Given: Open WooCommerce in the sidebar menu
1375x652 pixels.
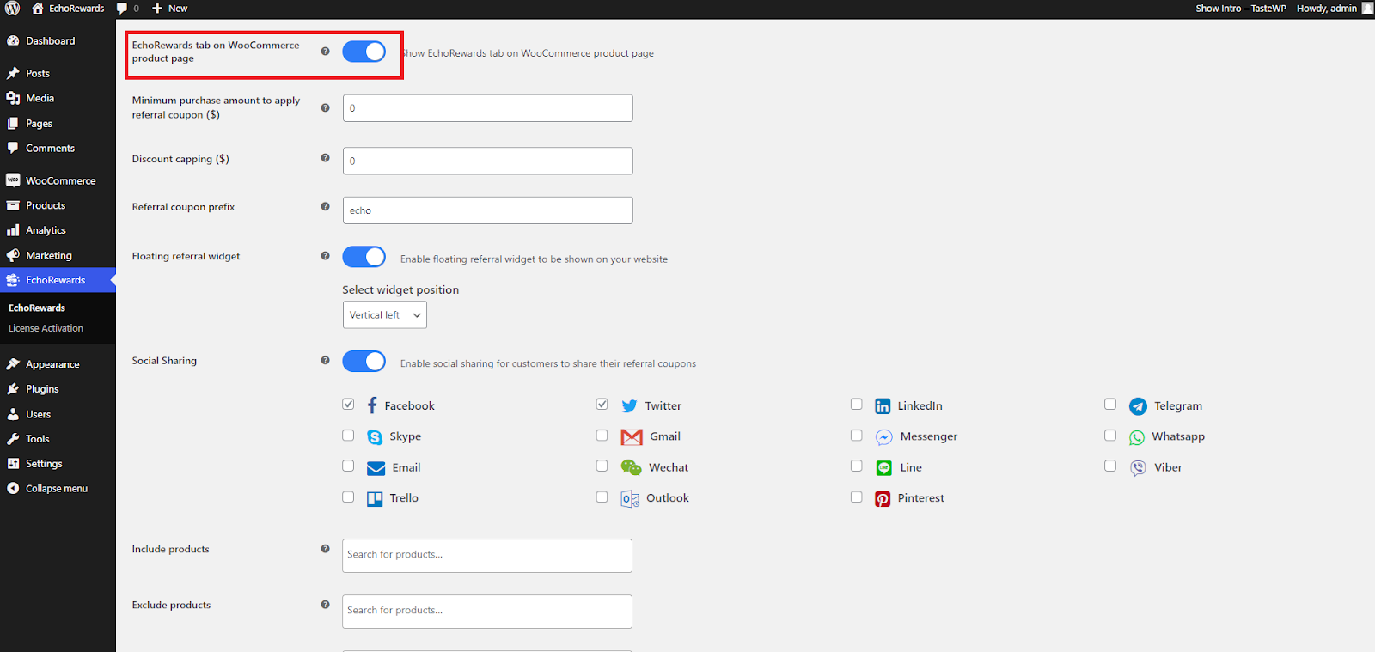Looking at the screenshot, I should pos(60,181).
